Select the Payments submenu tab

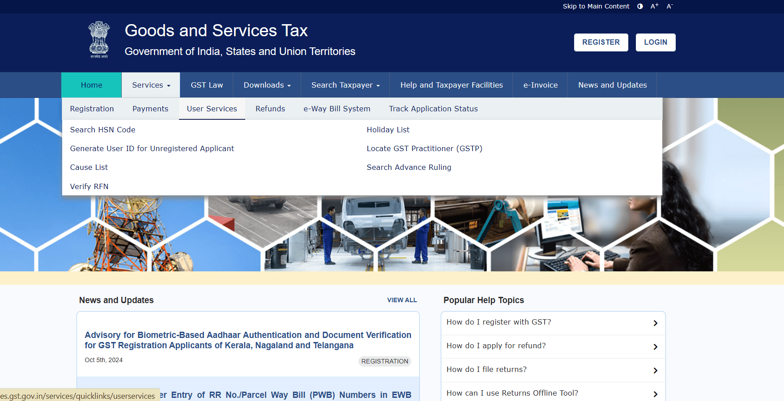coord(150,109)
